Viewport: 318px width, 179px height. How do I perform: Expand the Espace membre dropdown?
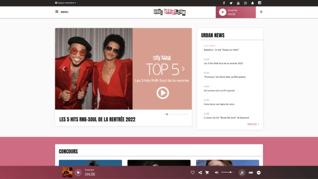(x=66, y=3)
